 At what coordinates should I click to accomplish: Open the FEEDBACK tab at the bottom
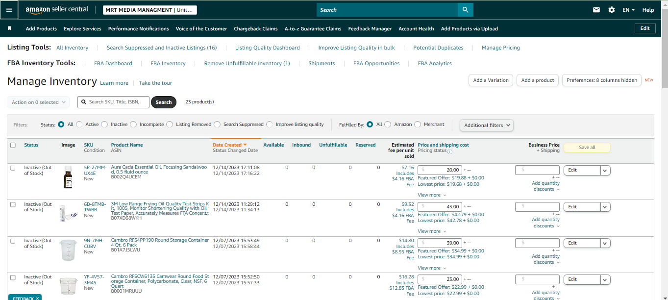point(25,297)
